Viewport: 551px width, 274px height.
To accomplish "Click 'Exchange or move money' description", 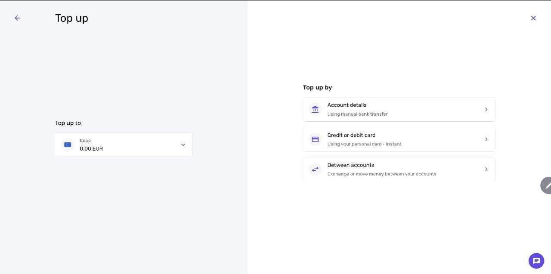I will pos(382,174).
